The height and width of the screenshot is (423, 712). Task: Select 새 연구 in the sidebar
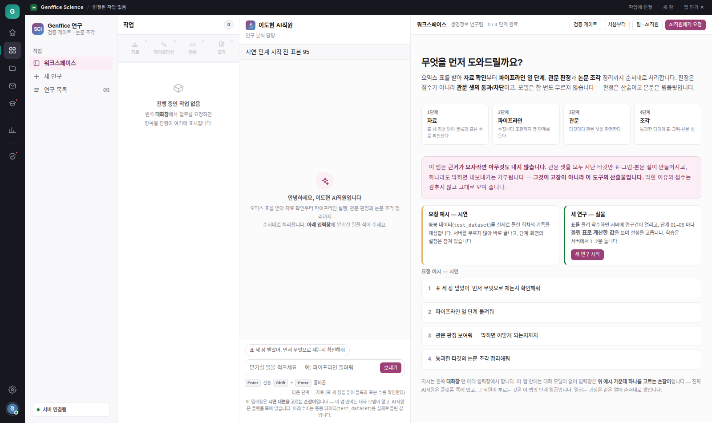point(71,77)
